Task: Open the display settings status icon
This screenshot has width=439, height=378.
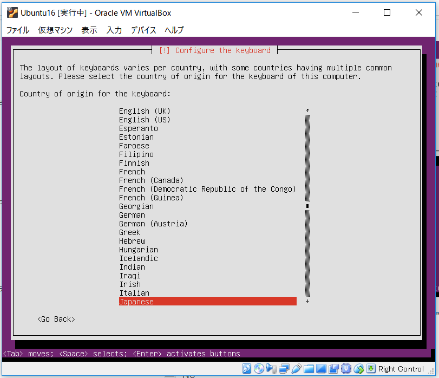Action: tap(320, 369)
